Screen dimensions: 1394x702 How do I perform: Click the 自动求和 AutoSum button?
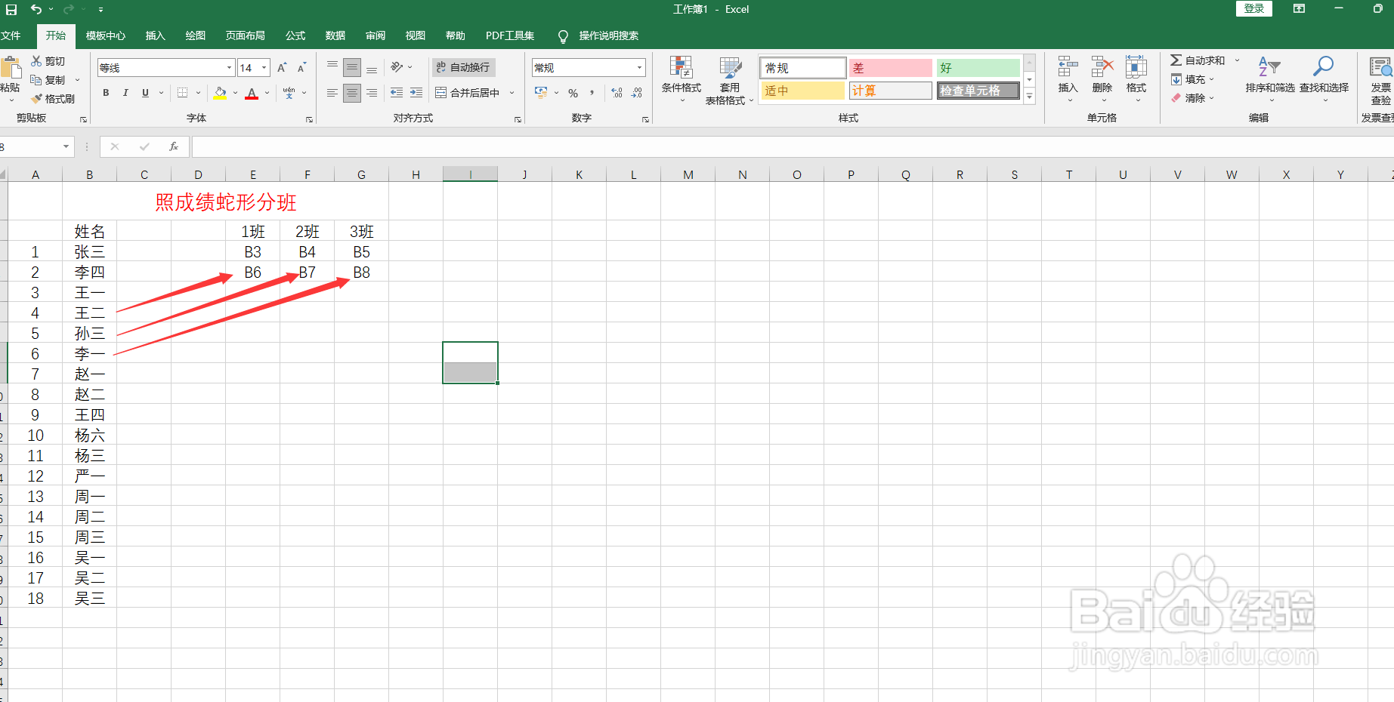[x=1198, y=60]
